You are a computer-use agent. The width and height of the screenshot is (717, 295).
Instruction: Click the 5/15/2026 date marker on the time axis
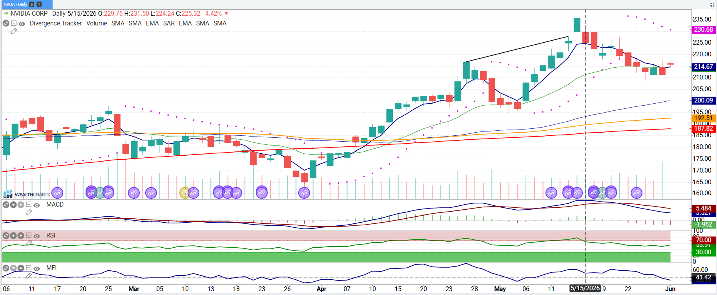tap(585, 289)
